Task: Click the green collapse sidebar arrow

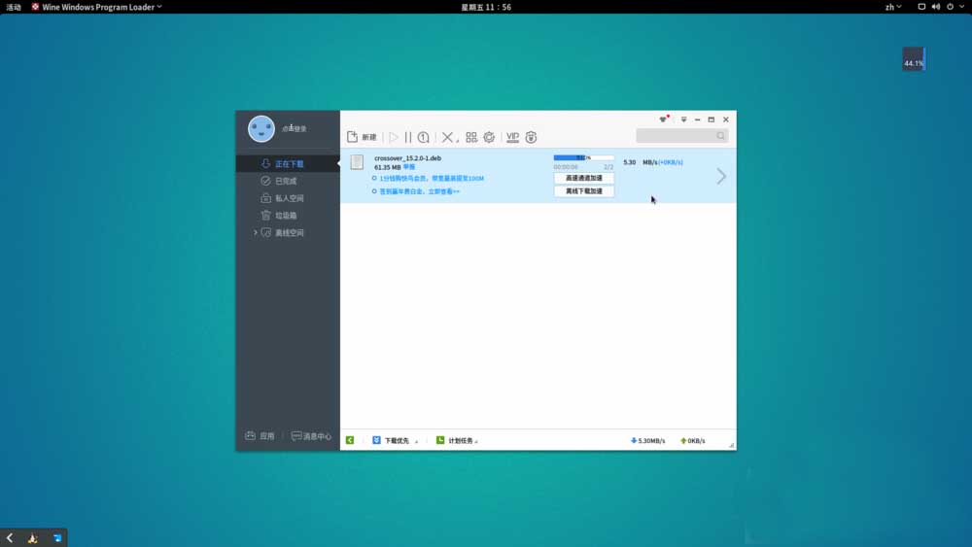Action: 350,440
